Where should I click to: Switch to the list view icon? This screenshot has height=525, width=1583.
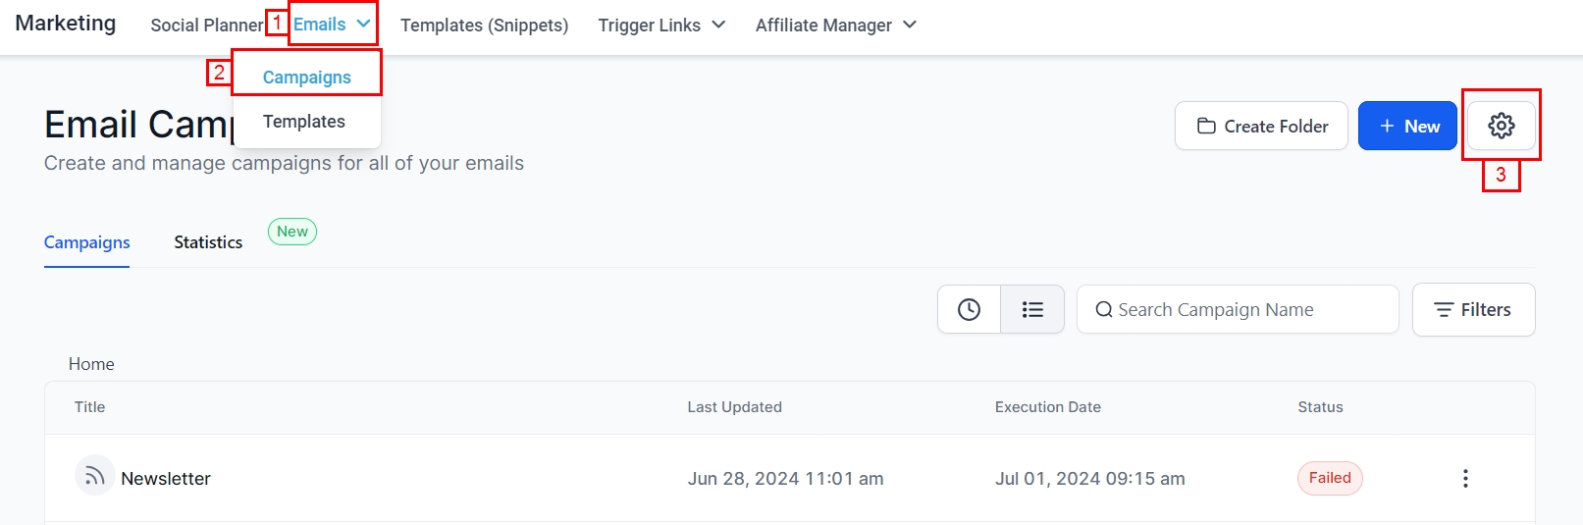click(x=1032, y=310)
